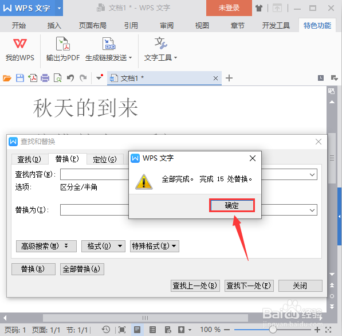The height and width of the screenshot is (336, 342).
Task: Open the 视图 ribbon tab
Action: pos(202,26)
